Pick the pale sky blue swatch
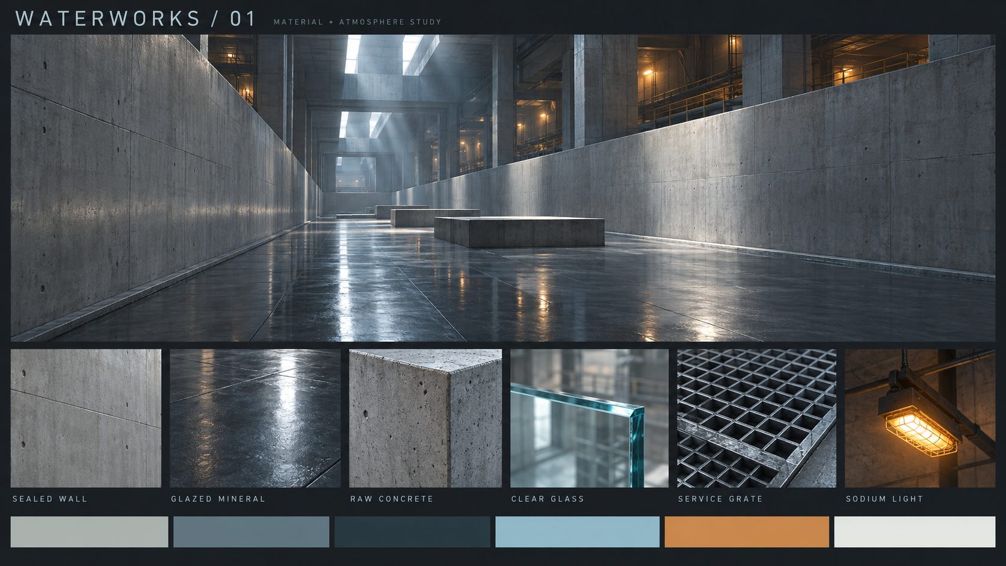 tap(578, 532)
